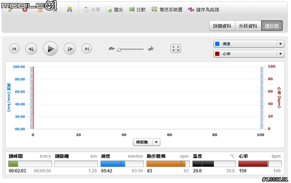Click the x-axis tick label 40
This screenshot has width=291, height=183.
pyautogui.click(x=124, y=135)
